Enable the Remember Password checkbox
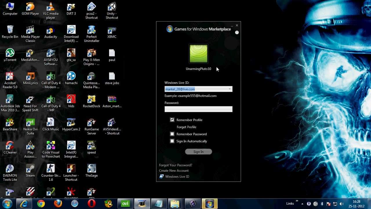371x209 pixels. [172, 134]
